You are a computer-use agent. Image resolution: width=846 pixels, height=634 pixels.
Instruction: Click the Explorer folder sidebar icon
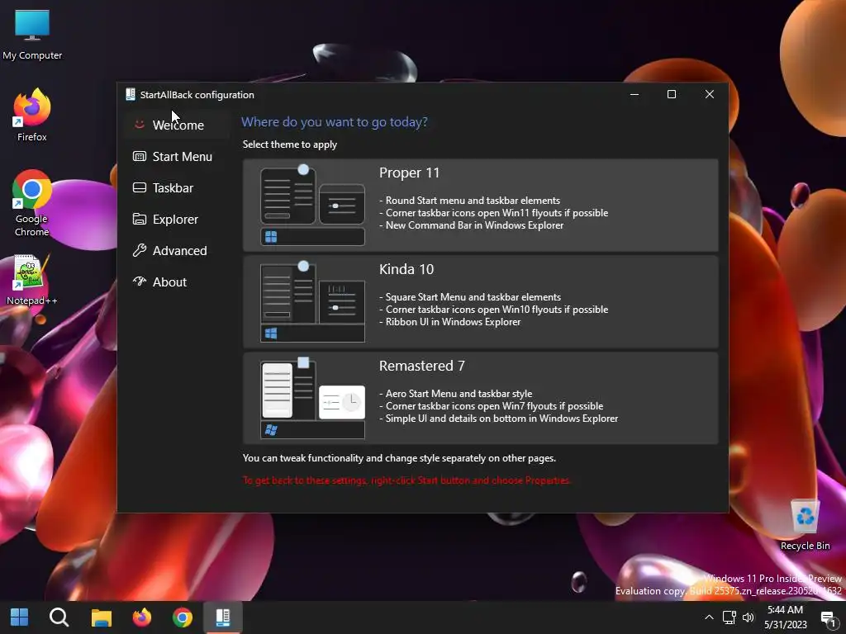tap(139, 219)
